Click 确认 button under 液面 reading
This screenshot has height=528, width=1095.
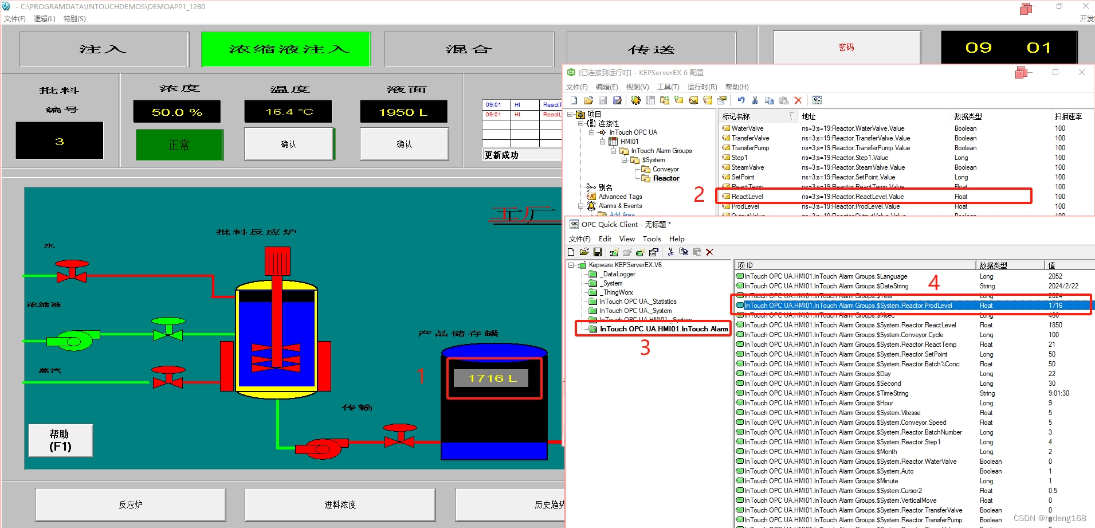click(x=405, y=144)
